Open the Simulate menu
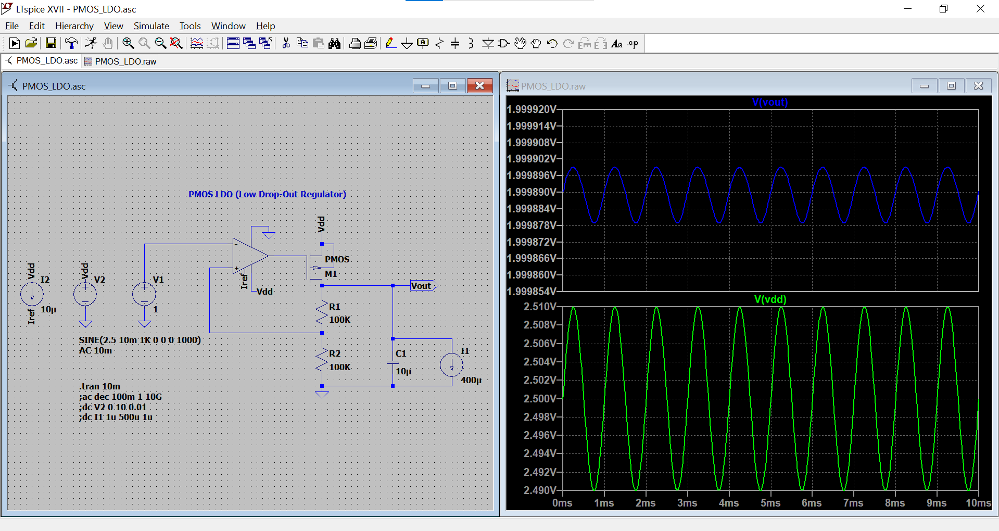Screen dimensions: 999x531 tap(151, 26)
